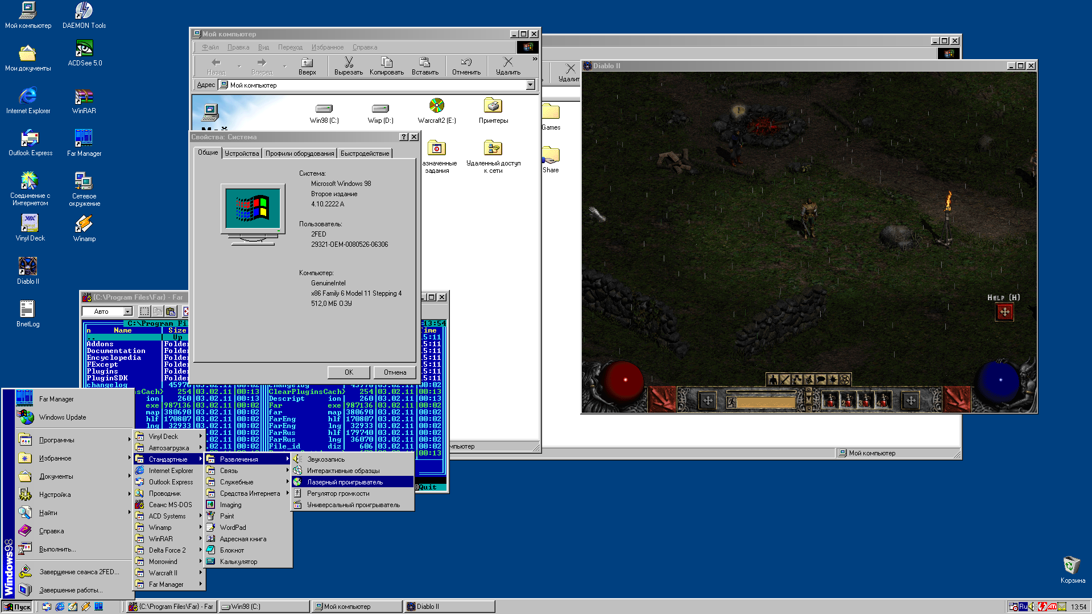This screenshot has height=614, width=1092.
Task: Click the Вырезать (Cut) toolbar button
Action: click(349, 66)
